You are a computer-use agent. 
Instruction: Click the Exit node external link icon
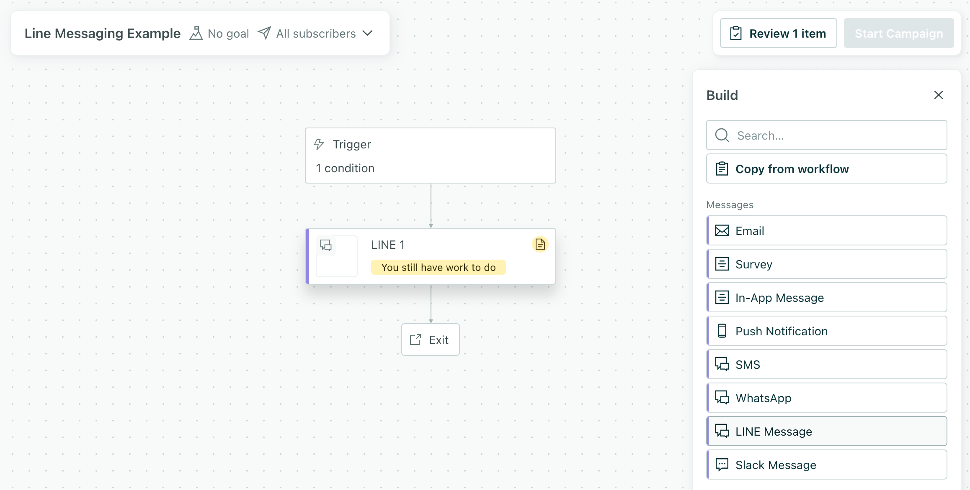(x=415, y=339)
